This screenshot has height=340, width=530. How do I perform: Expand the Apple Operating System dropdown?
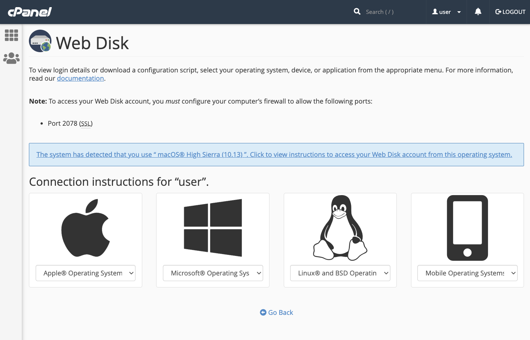coord(86,273)
